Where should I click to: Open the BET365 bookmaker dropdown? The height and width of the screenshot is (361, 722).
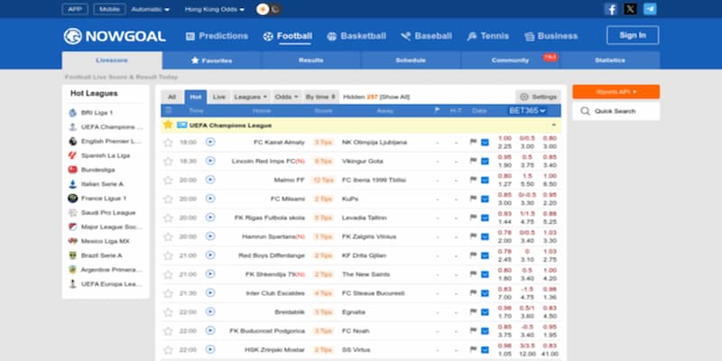tap(527, 110)
